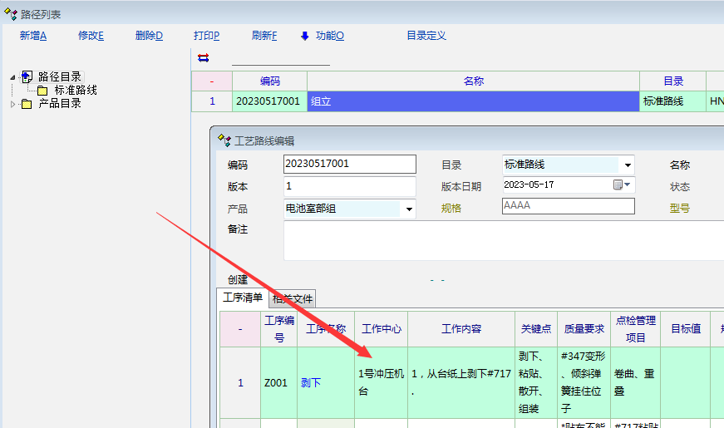
Task: Click the 路径列表 window title icon
Action: 11,13
